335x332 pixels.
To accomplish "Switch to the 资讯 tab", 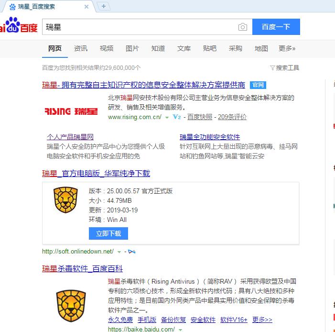I will (x=81, y=49).
